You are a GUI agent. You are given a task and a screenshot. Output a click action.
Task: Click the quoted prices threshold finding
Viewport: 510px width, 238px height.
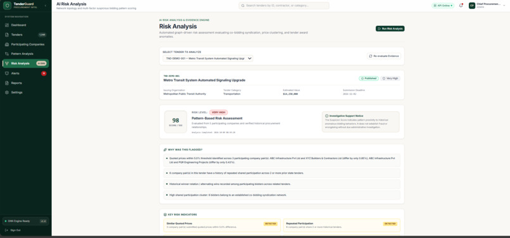282,160
